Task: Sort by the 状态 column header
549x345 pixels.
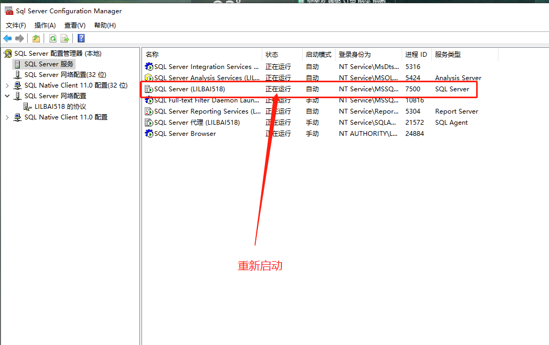Action: [x=282, y=55]
